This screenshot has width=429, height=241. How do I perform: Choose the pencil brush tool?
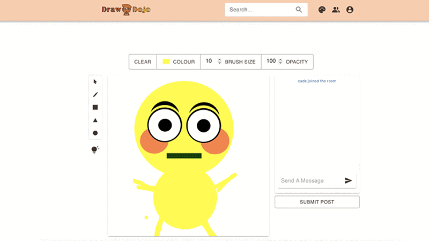(95, 95)
